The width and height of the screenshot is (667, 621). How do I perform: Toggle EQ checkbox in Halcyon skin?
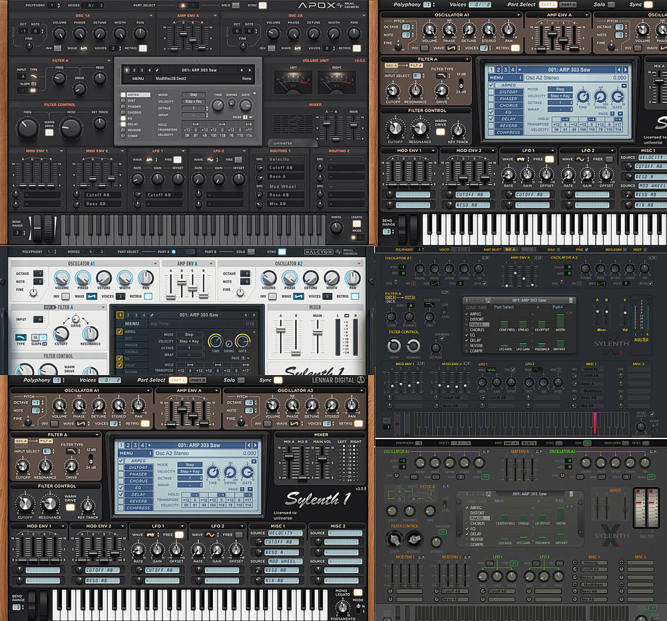(x=120, y=358)
